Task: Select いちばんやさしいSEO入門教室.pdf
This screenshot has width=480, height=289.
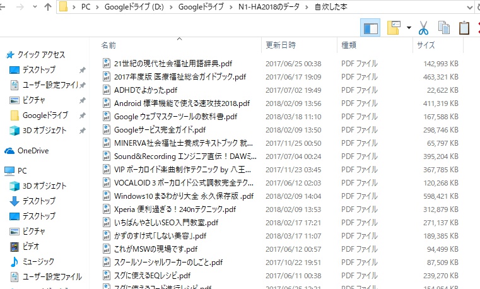Action: coord(167,223)
